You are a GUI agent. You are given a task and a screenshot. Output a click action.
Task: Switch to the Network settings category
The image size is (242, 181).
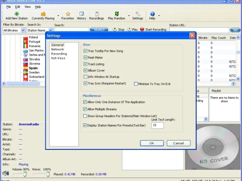[57, 49]
